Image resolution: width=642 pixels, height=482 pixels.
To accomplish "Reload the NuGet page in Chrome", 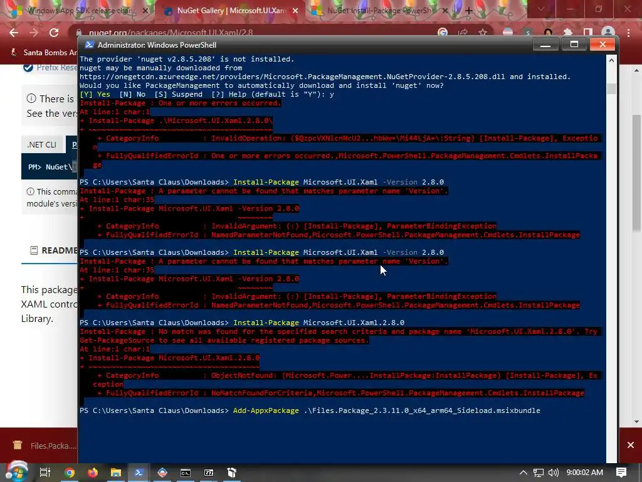I will [x=54, y=33].
